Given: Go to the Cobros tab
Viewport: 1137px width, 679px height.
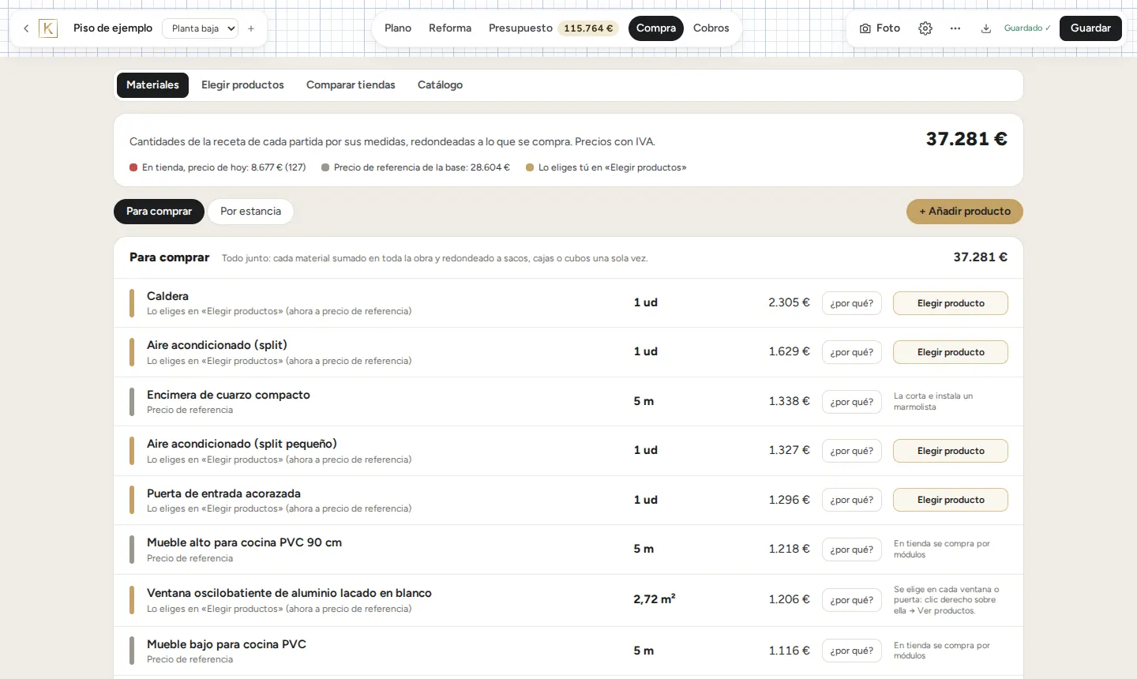Looking at the screenshot, I should [711, 28].
